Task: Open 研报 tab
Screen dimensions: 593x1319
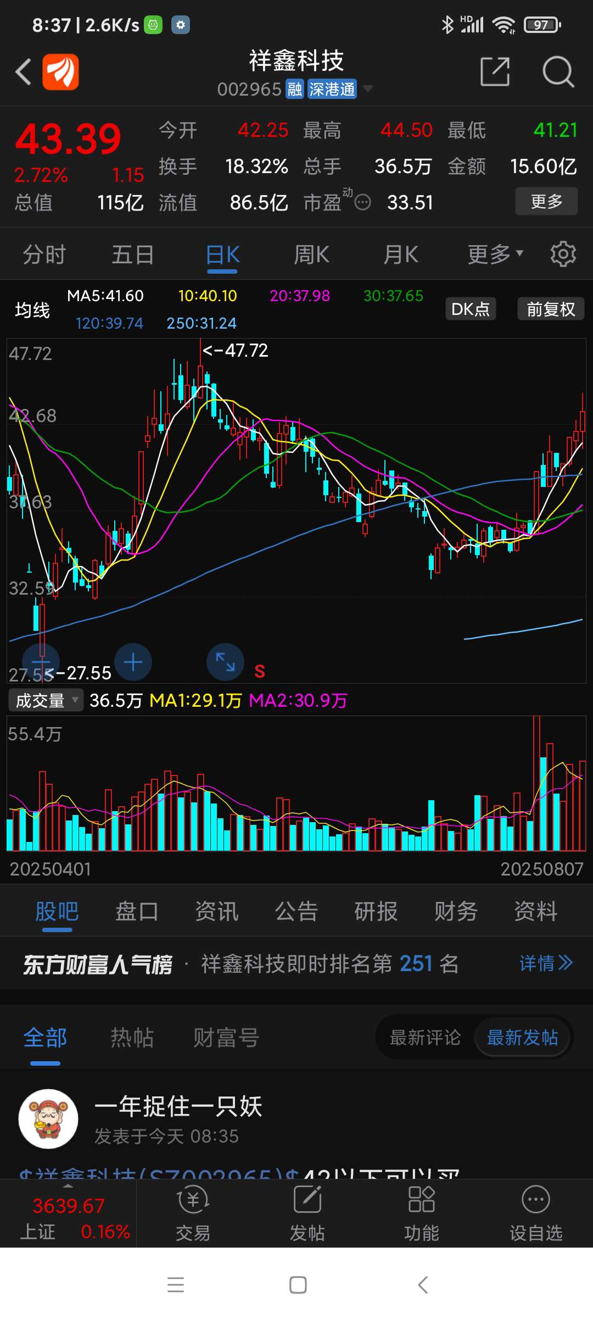Action: (376, 911)
